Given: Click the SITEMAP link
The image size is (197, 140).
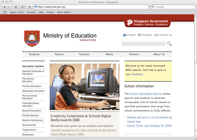Looking at the screenshot, I should tap(131, 35).
